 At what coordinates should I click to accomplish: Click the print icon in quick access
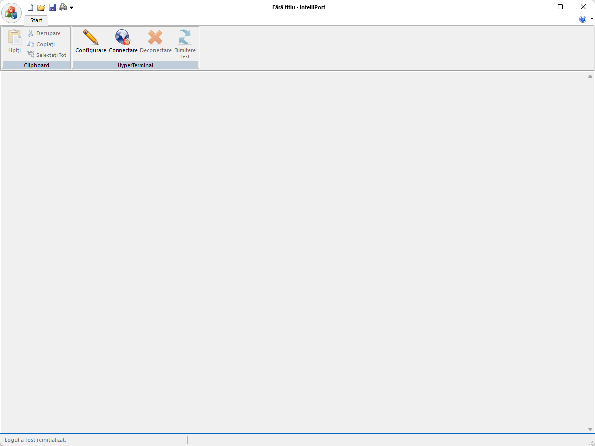tap(63, 7)
